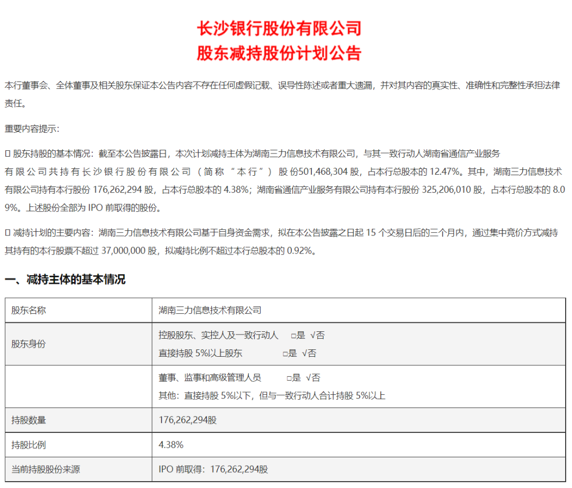Click the √否 mark for 直接持股 5%以上股东

click(x=309, y=353)
